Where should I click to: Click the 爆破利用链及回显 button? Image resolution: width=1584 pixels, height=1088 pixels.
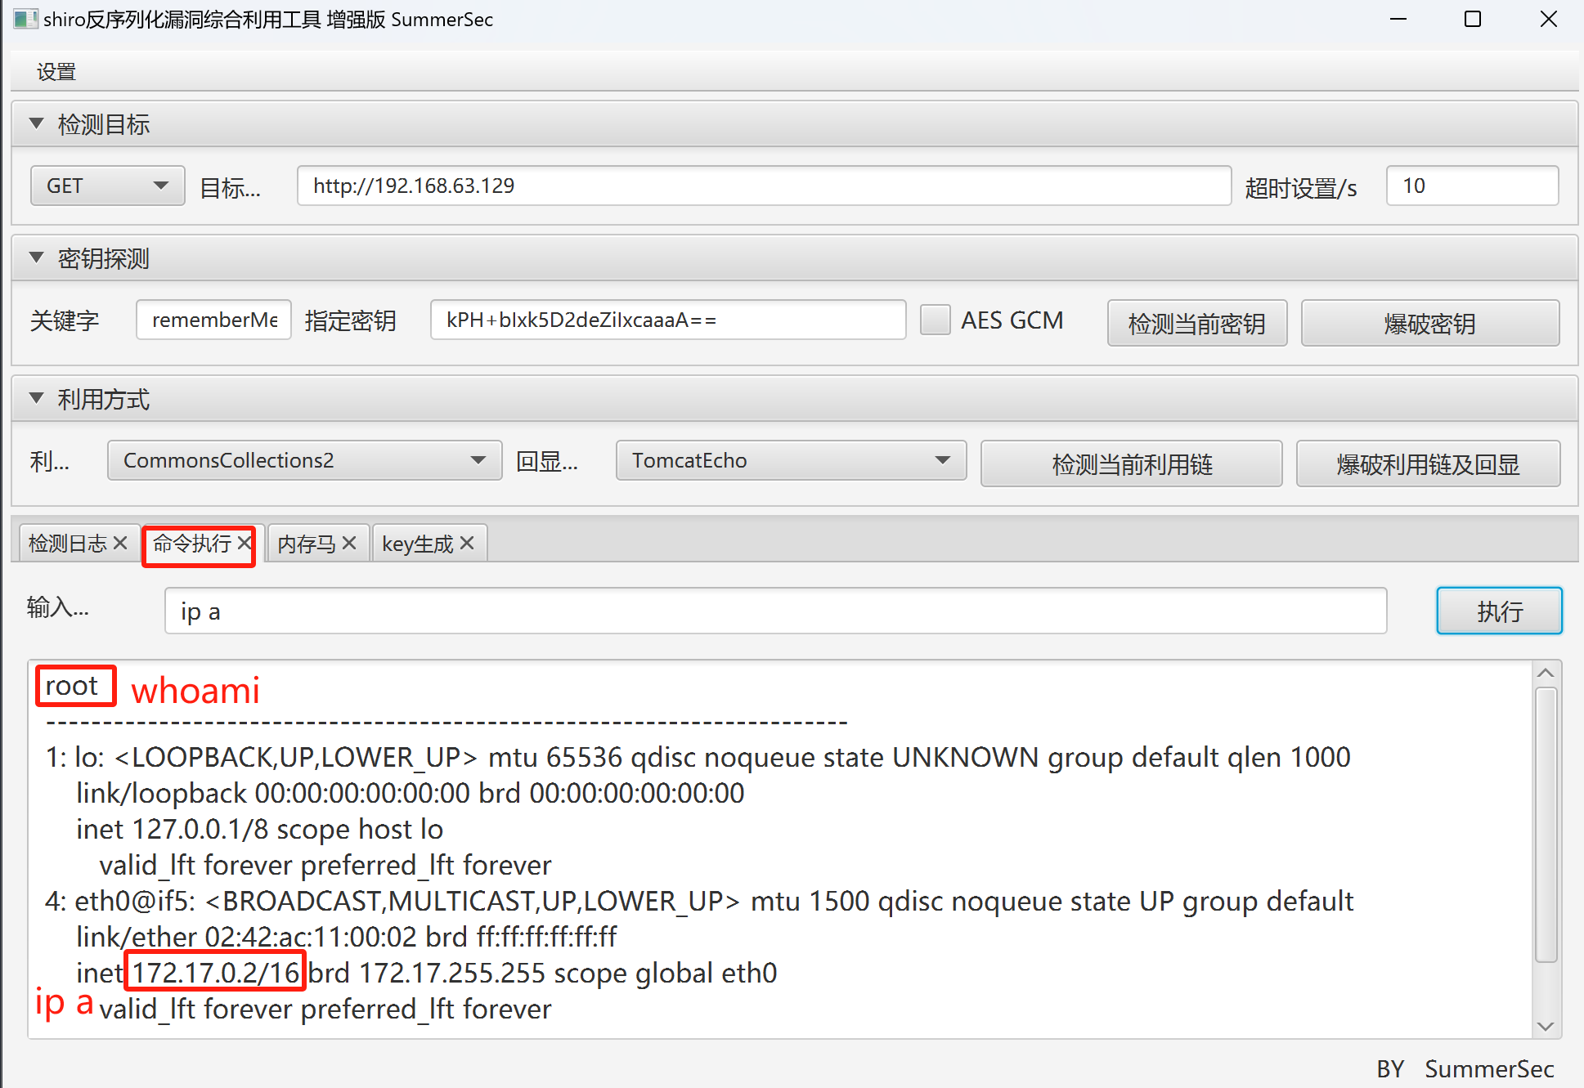coord(1428,463)
